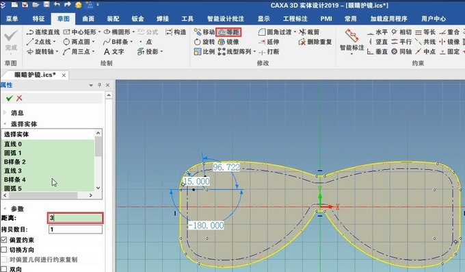Open the 智能标注 smart dimension tool
465x272 pixels.
click(x=351, y=42)
